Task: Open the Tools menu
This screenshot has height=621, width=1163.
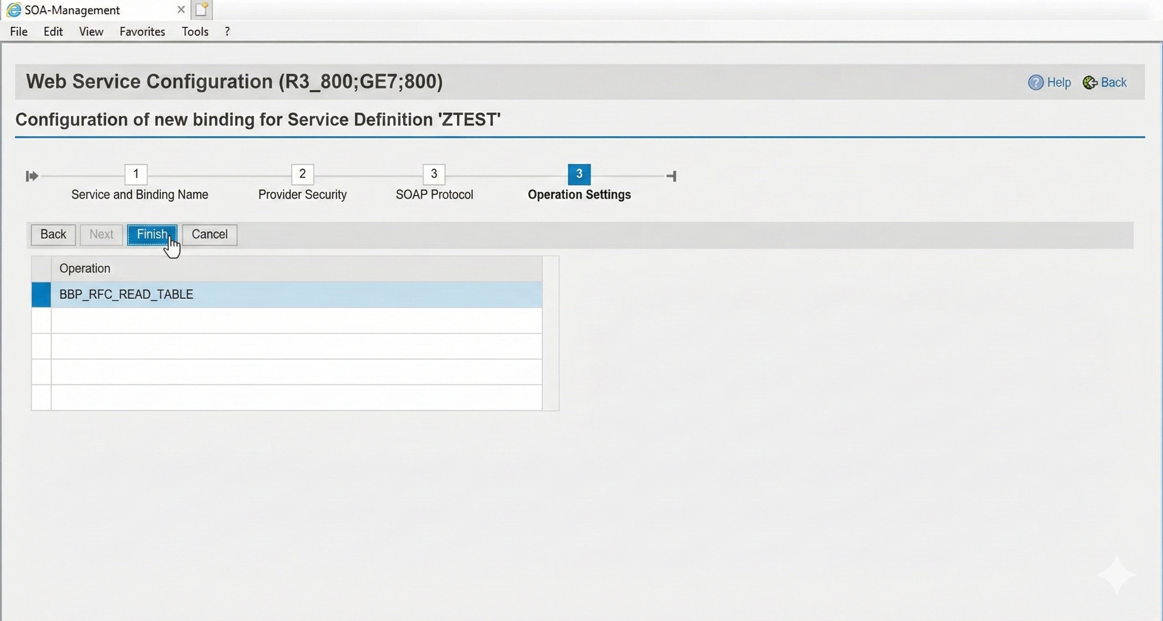Action: [195, 32]
